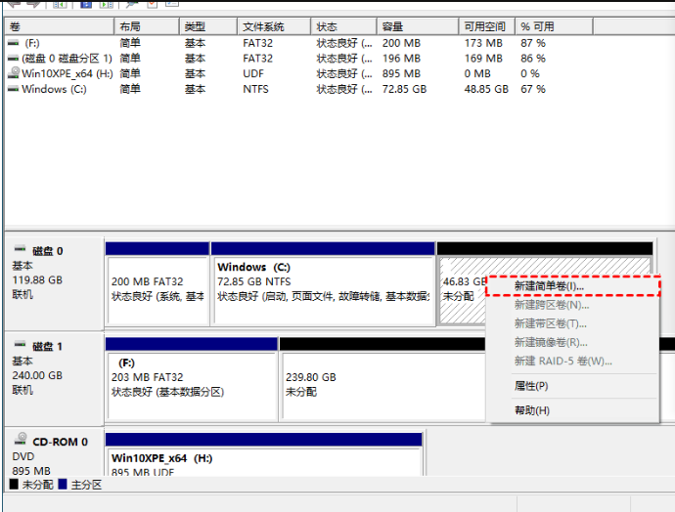675x512 pixels.
Task: Click the 67 % available cell
Action: coord(533,89)
